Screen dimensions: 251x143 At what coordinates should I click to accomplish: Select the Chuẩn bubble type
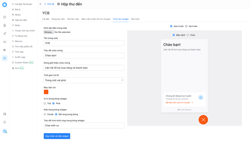tap(45, 114)
